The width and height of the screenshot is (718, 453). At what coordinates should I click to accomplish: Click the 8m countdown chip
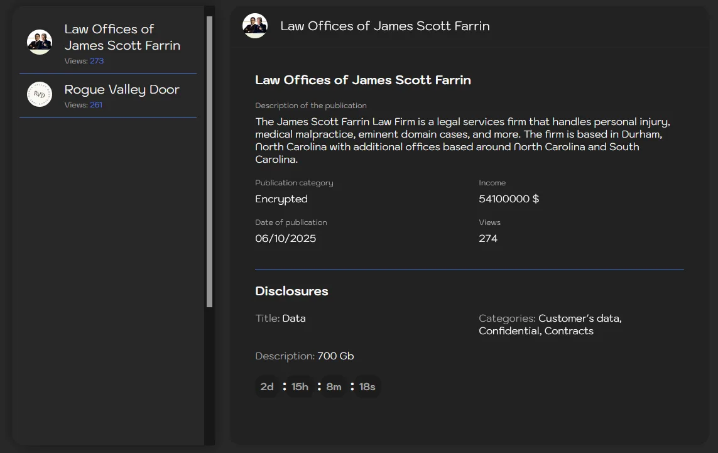(333, 386)
